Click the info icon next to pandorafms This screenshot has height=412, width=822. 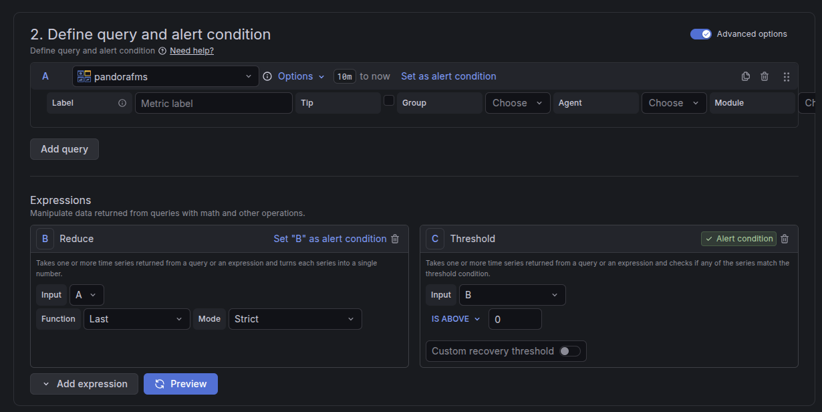[267, 76]
